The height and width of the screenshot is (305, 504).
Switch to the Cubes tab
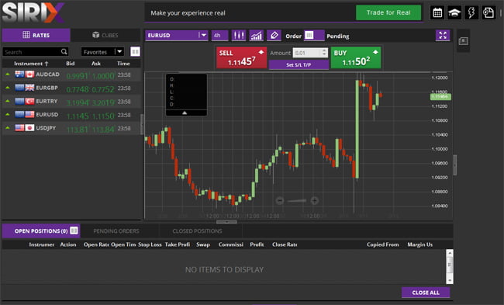105,35
